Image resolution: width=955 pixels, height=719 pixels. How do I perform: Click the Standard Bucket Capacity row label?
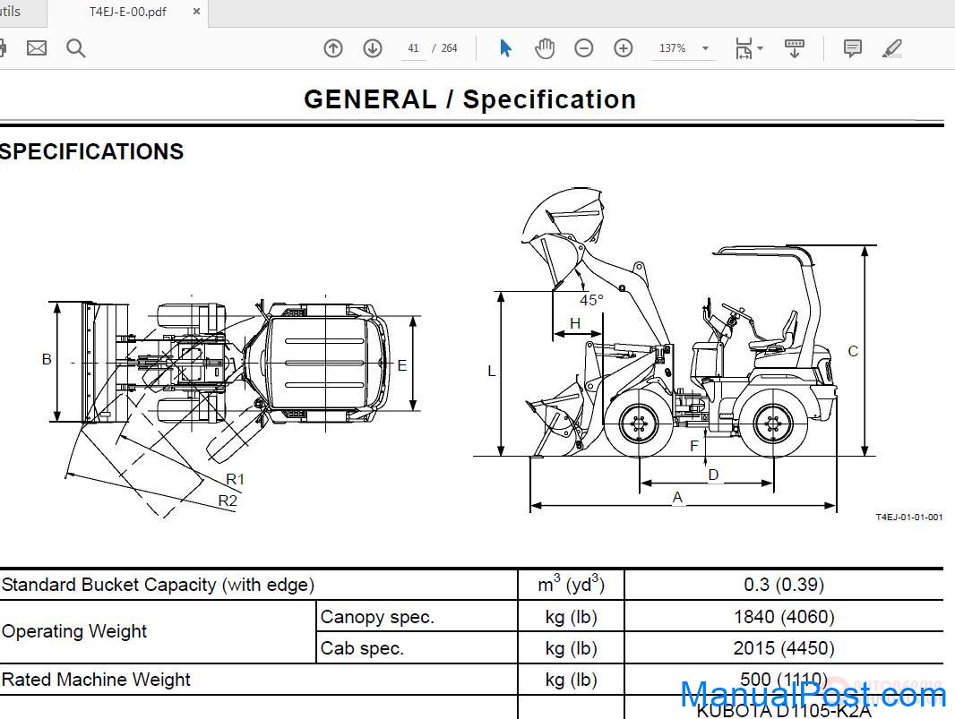[158, 585]
